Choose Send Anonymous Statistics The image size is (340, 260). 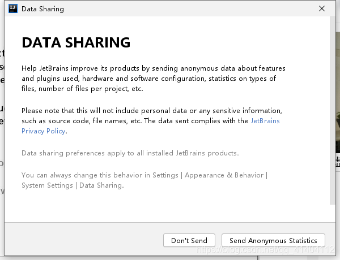click(273, 240)
